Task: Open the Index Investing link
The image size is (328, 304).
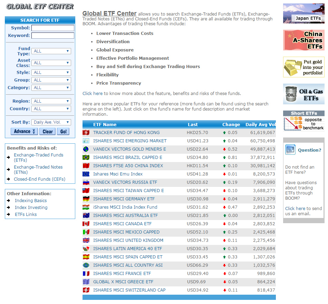Action: pyautogui.click(x=31, y=208)
